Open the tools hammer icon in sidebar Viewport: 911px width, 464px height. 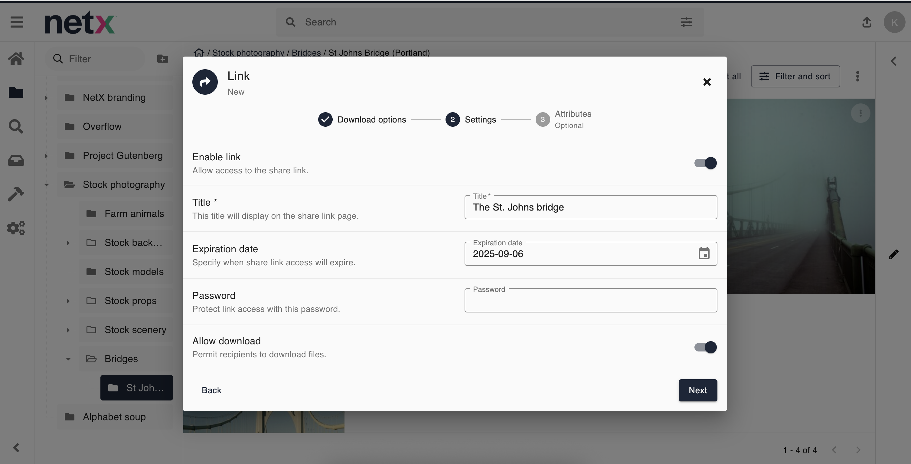point(16,194)
